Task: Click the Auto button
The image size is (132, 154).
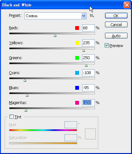Action: pos(116,36)
